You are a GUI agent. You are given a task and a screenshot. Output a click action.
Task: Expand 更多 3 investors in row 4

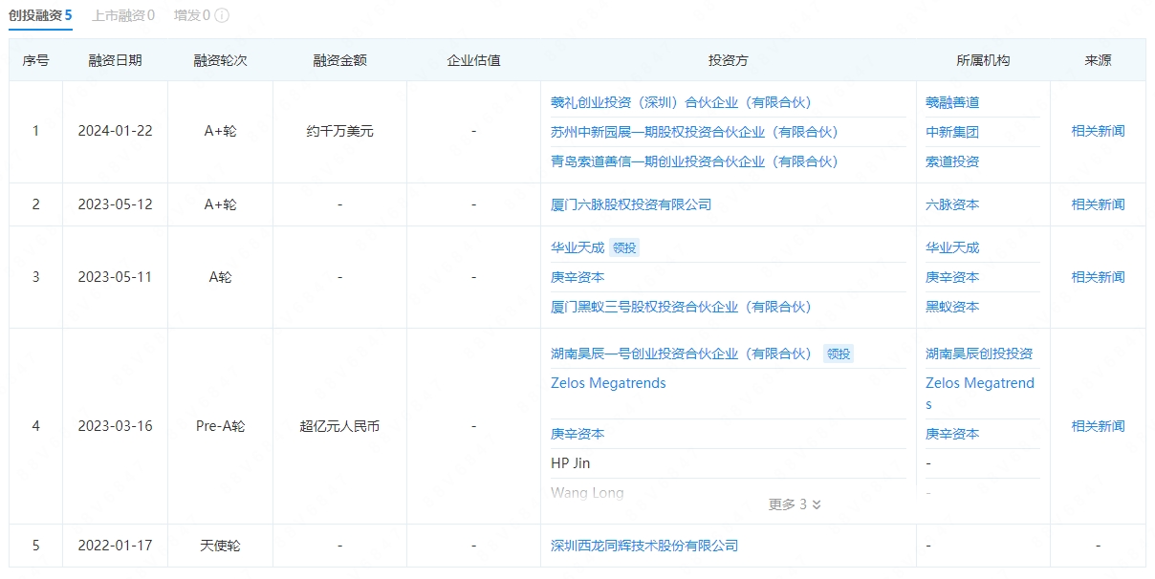pyautogui.click(x=795, y=504)
